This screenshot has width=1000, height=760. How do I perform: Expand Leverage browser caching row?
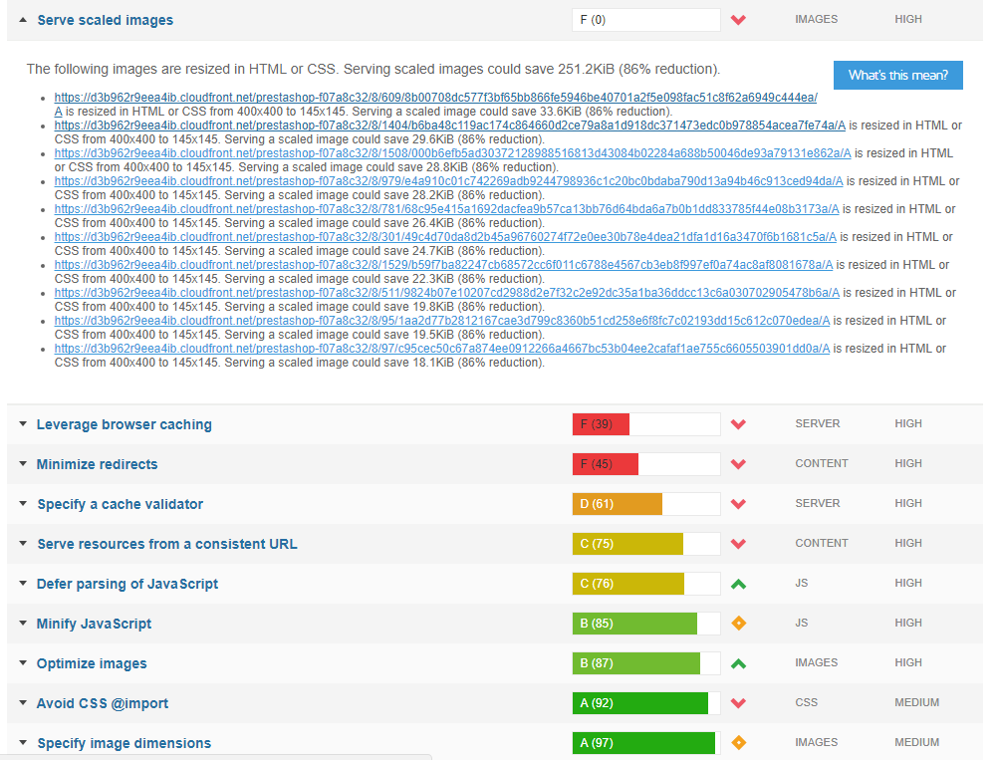pos(23,424)
